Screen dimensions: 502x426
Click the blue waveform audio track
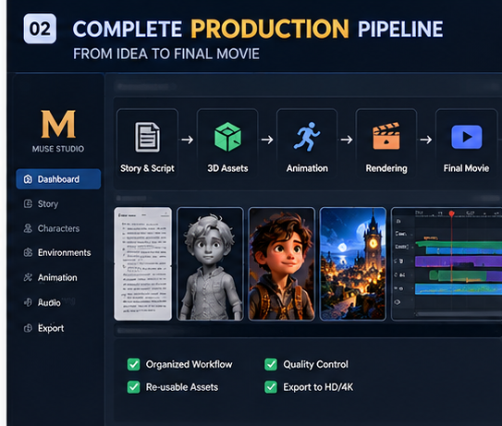coord(459,288)
